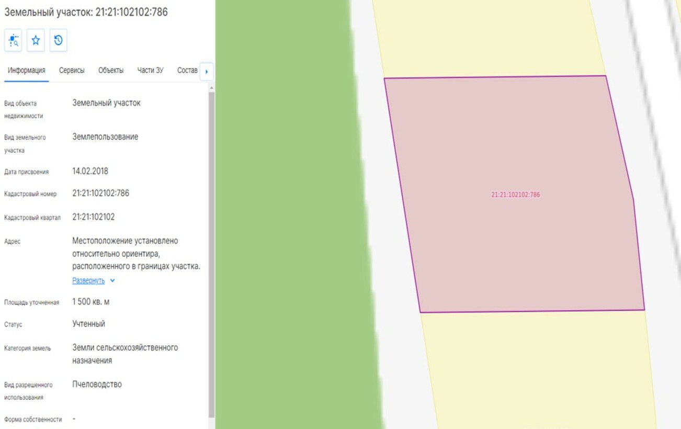Click the yellow parcel below the selected one
This screenshot has height=429, width=681.
click(x=539, y=371)
